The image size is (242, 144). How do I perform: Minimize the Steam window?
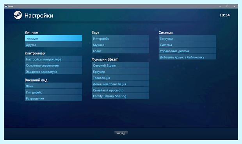pos(220,6)
